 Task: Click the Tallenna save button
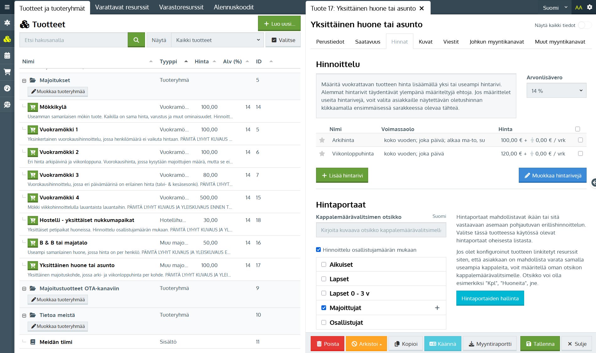click(x=540, y=344)
